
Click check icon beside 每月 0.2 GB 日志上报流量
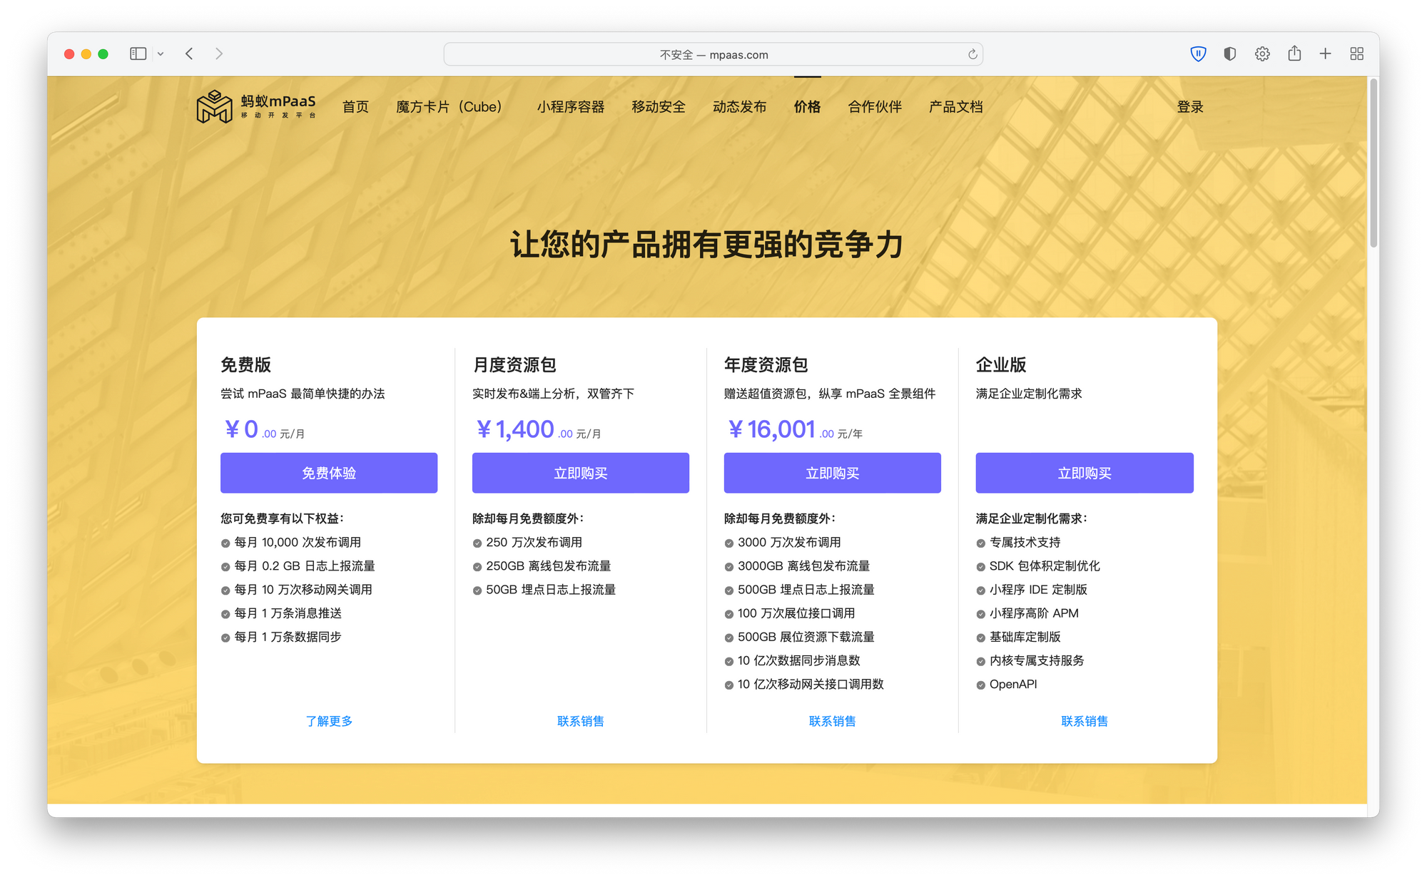(225, 567)
